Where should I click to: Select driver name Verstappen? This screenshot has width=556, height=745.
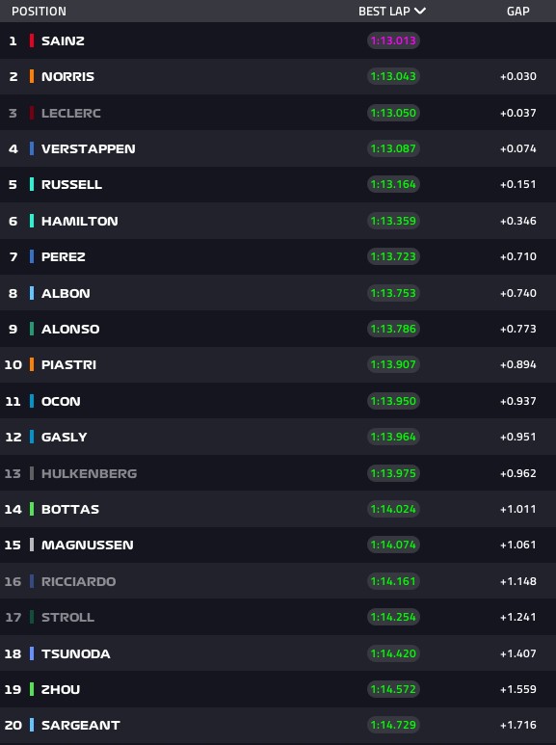pyautogui.click(x=89, y=148)
